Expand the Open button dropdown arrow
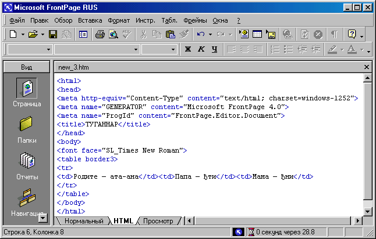The height and width of the screenshot is (239, 376). [x=42, y=35]
